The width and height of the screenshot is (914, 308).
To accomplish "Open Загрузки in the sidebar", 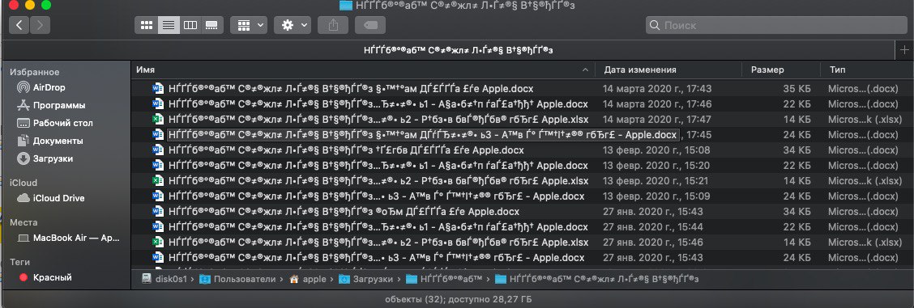I will coord(45,158).
